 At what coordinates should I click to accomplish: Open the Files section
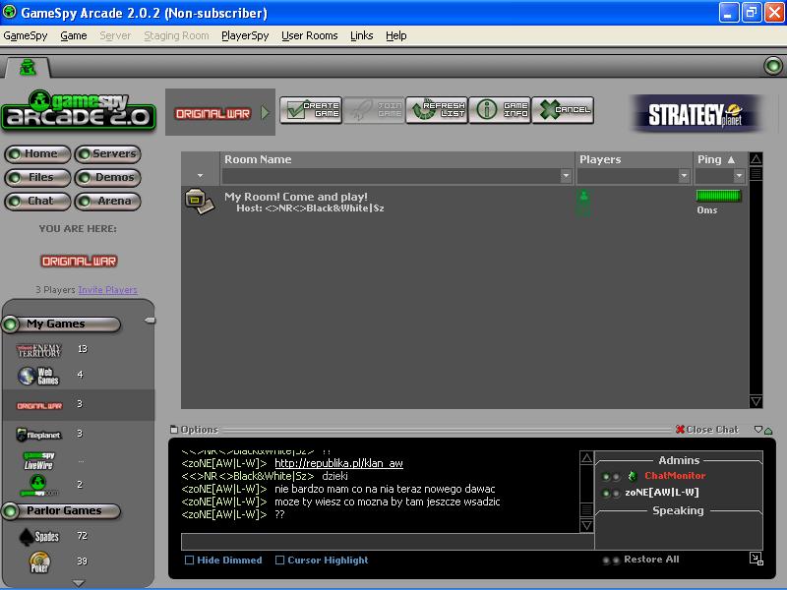click(37, 177)
